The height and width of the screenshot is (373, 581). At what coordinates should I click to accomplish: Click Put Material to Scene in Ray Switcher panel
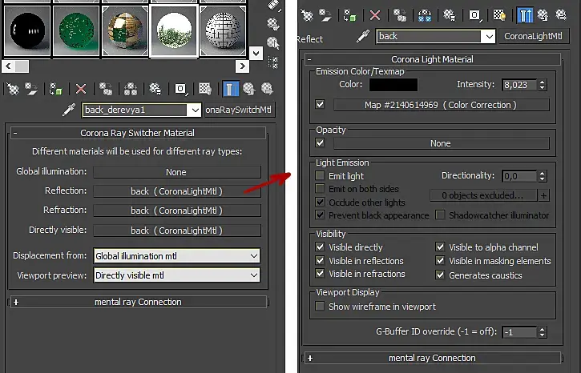[x=33, y=89]
